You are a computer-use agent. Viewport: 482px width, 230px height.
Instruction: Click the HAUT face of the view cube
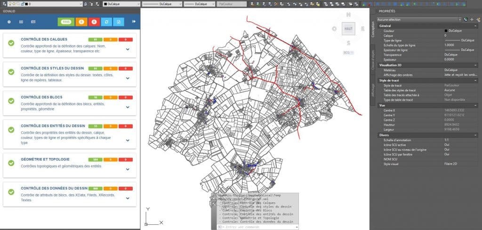click(349, 29)
